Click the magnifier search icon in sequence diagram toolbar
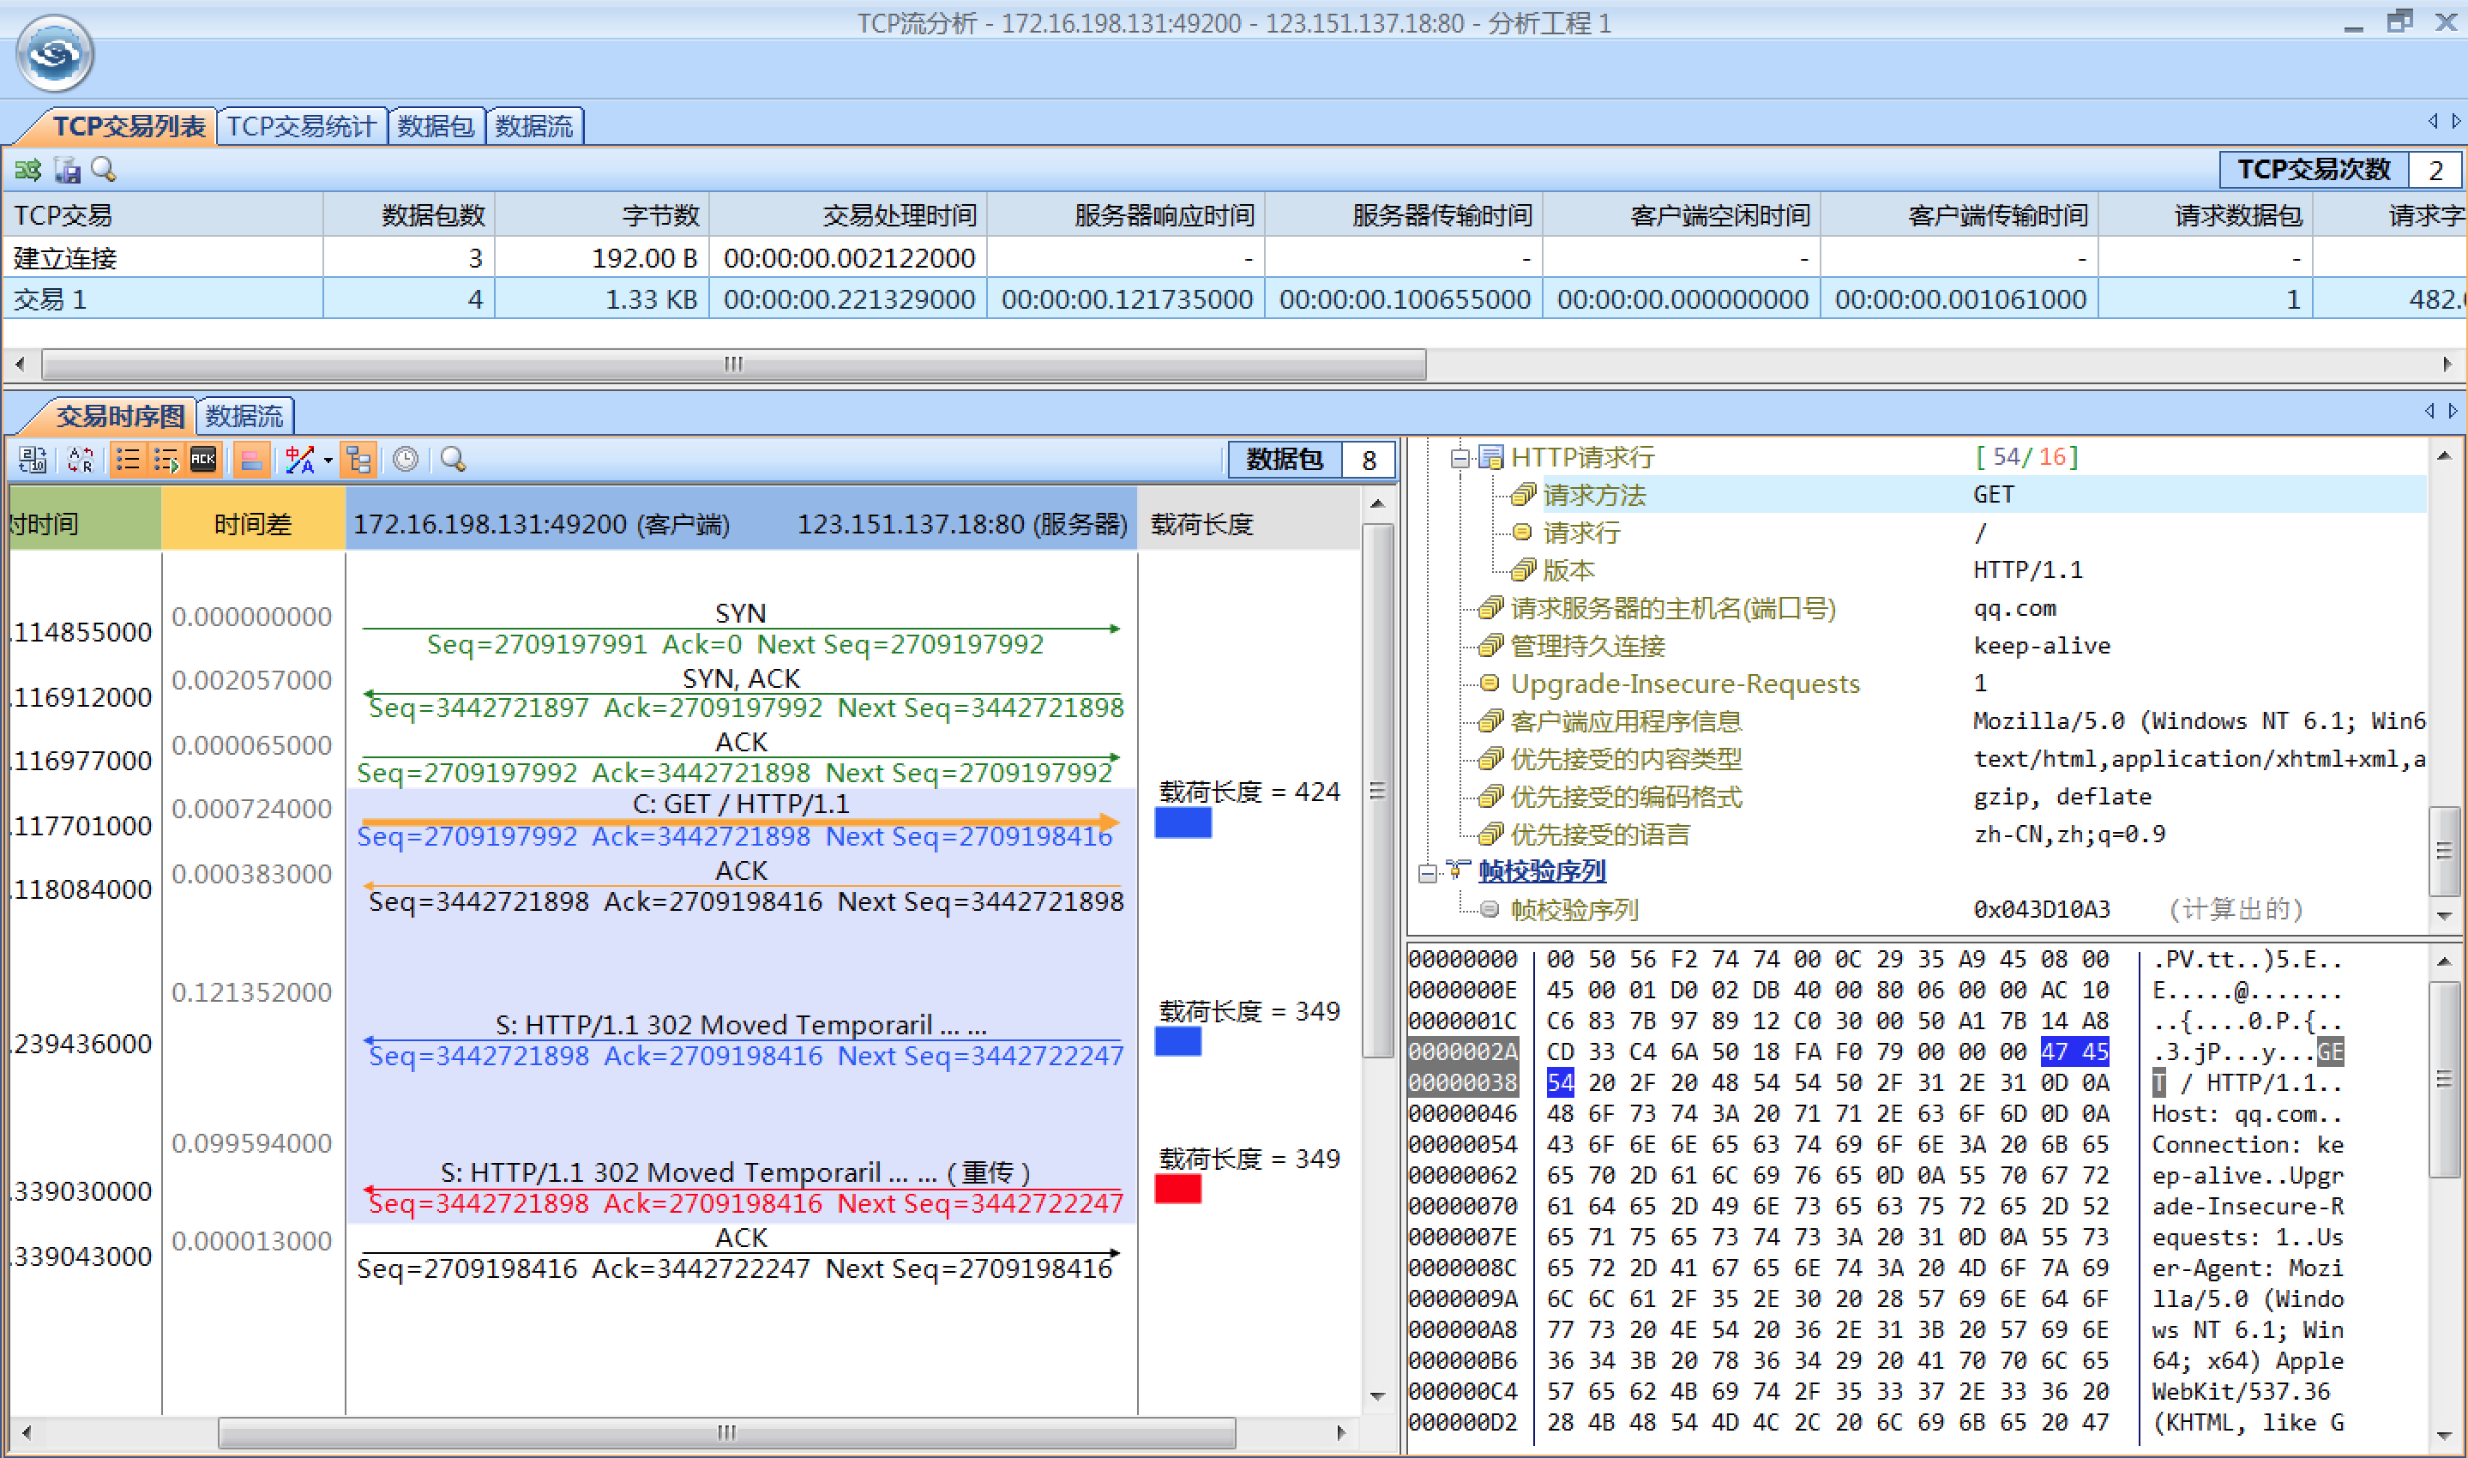The image size is (2468, 1458). pyautogui.click(x=453, y=460)
